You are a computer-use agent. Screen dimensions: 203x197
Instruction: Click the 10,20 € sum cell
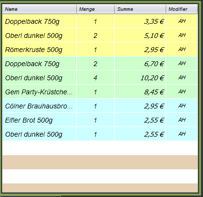click(140, 78)
